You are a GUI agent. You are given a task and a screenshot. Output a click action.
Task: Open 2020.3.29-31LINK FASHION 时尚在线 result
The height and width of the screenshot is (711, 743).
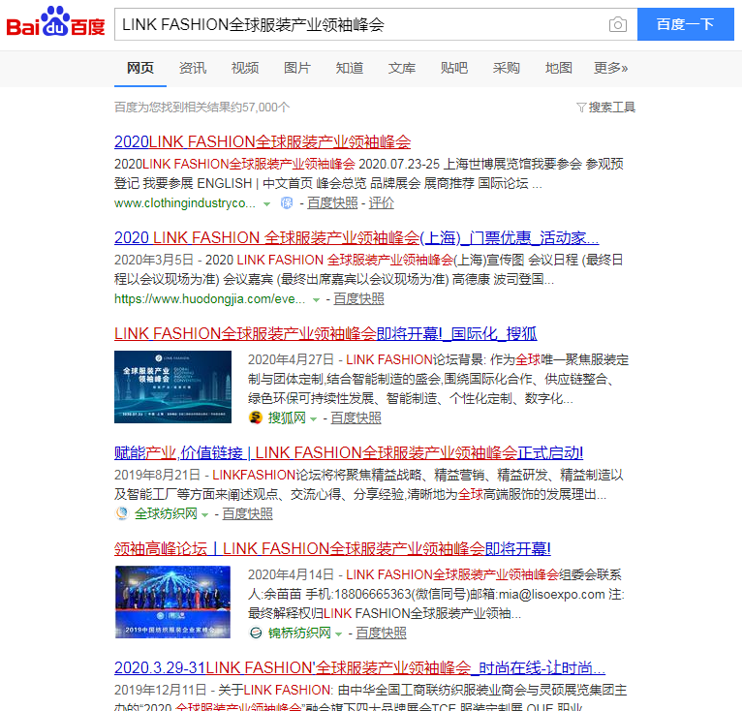[x=359, y=668]
